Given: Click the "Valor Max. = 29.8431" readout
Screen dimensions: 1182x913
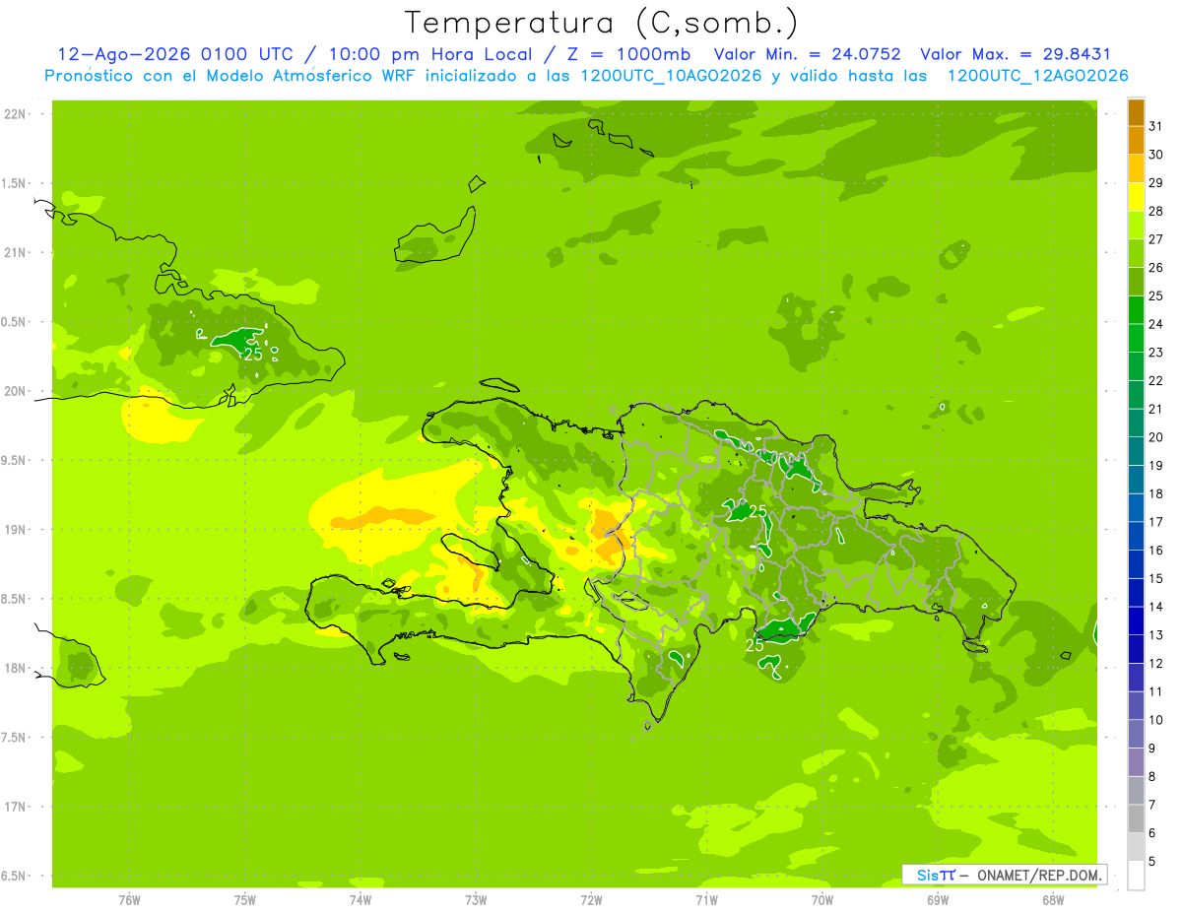Looking at the screenshot, I should click(x=1016, y=54).
